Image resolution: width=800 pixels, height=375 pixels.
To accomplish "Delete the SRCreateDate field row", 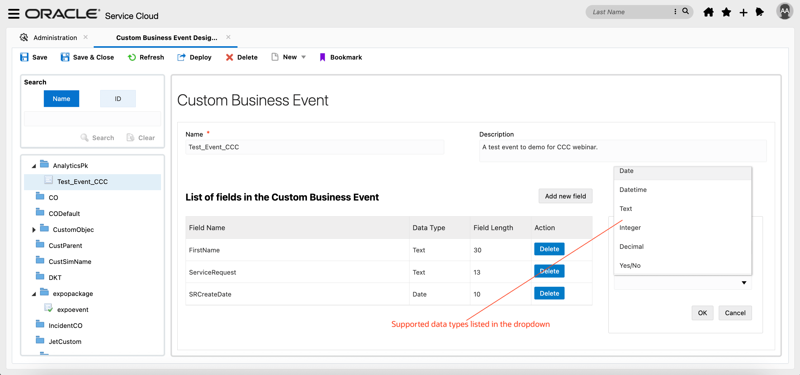I will tap(549, 293).
